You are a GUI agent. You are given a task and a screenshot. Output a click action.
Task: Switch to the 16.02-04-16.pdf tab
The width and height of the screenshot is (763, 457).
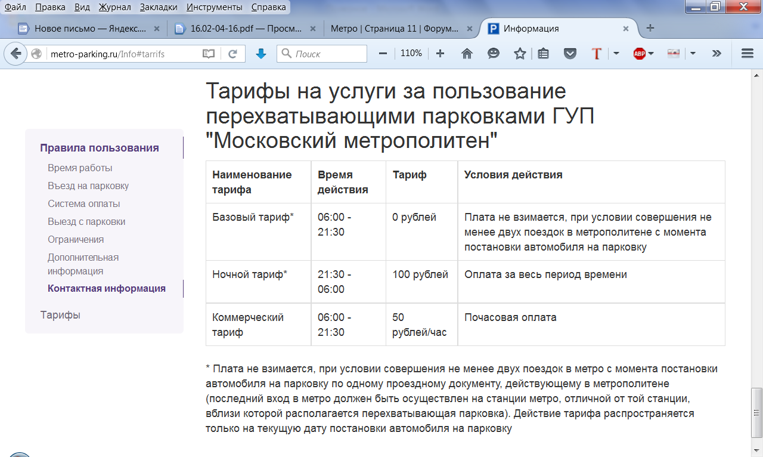(x=240, y=28)
